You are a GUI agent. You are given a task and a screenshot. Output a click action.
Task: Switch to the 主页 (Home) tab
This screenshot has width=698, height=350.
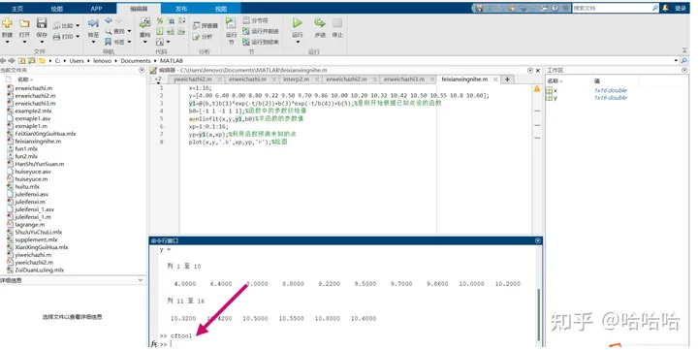[x=17, y=9]
